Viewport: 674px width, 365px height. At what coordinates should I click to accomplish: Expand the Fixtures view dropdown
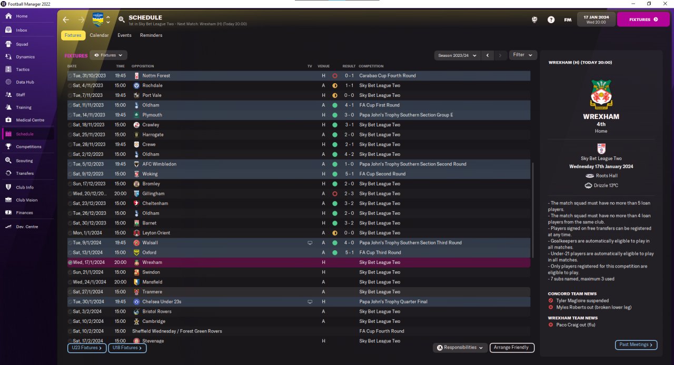click(x=108, y=55)
